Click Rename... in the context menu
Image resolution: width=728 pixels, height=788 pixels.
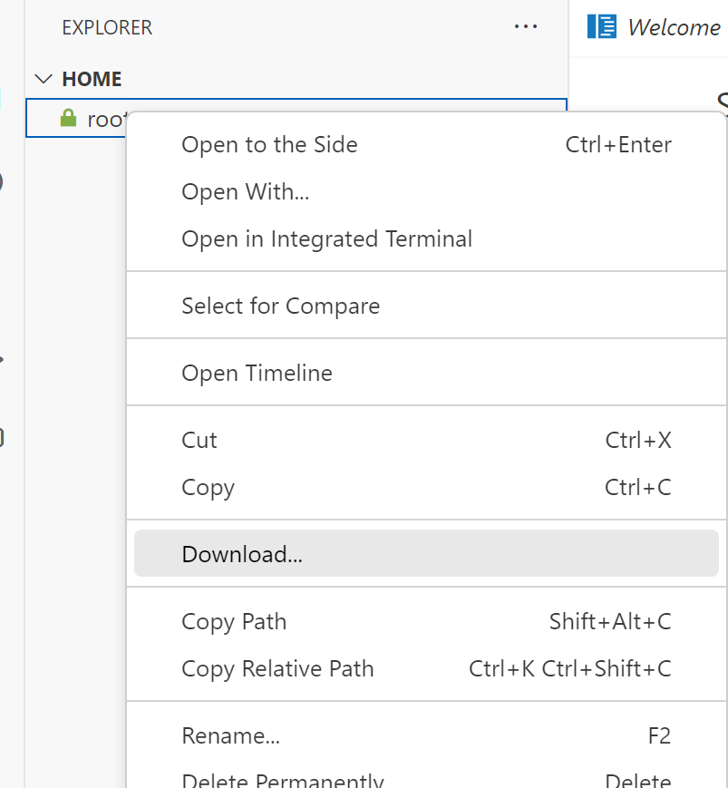[230, 736]
